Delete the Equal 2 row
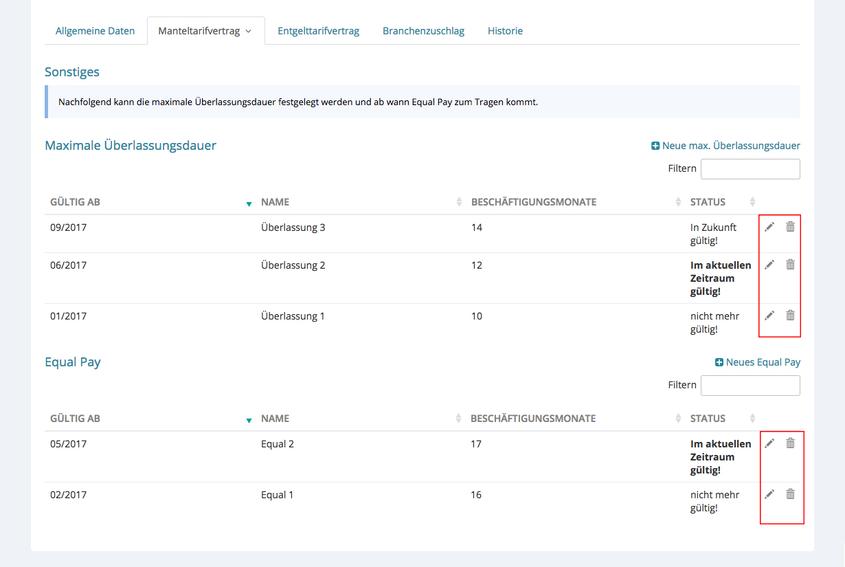This screenshot has width=845, height=567. 790,443
